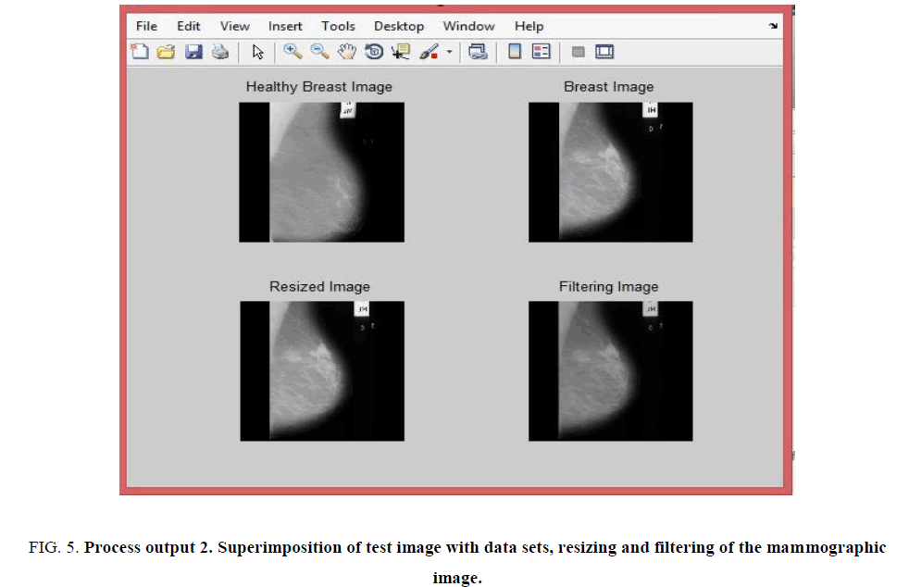
Task: Click the New Figure icon
Action: [140, 52]
